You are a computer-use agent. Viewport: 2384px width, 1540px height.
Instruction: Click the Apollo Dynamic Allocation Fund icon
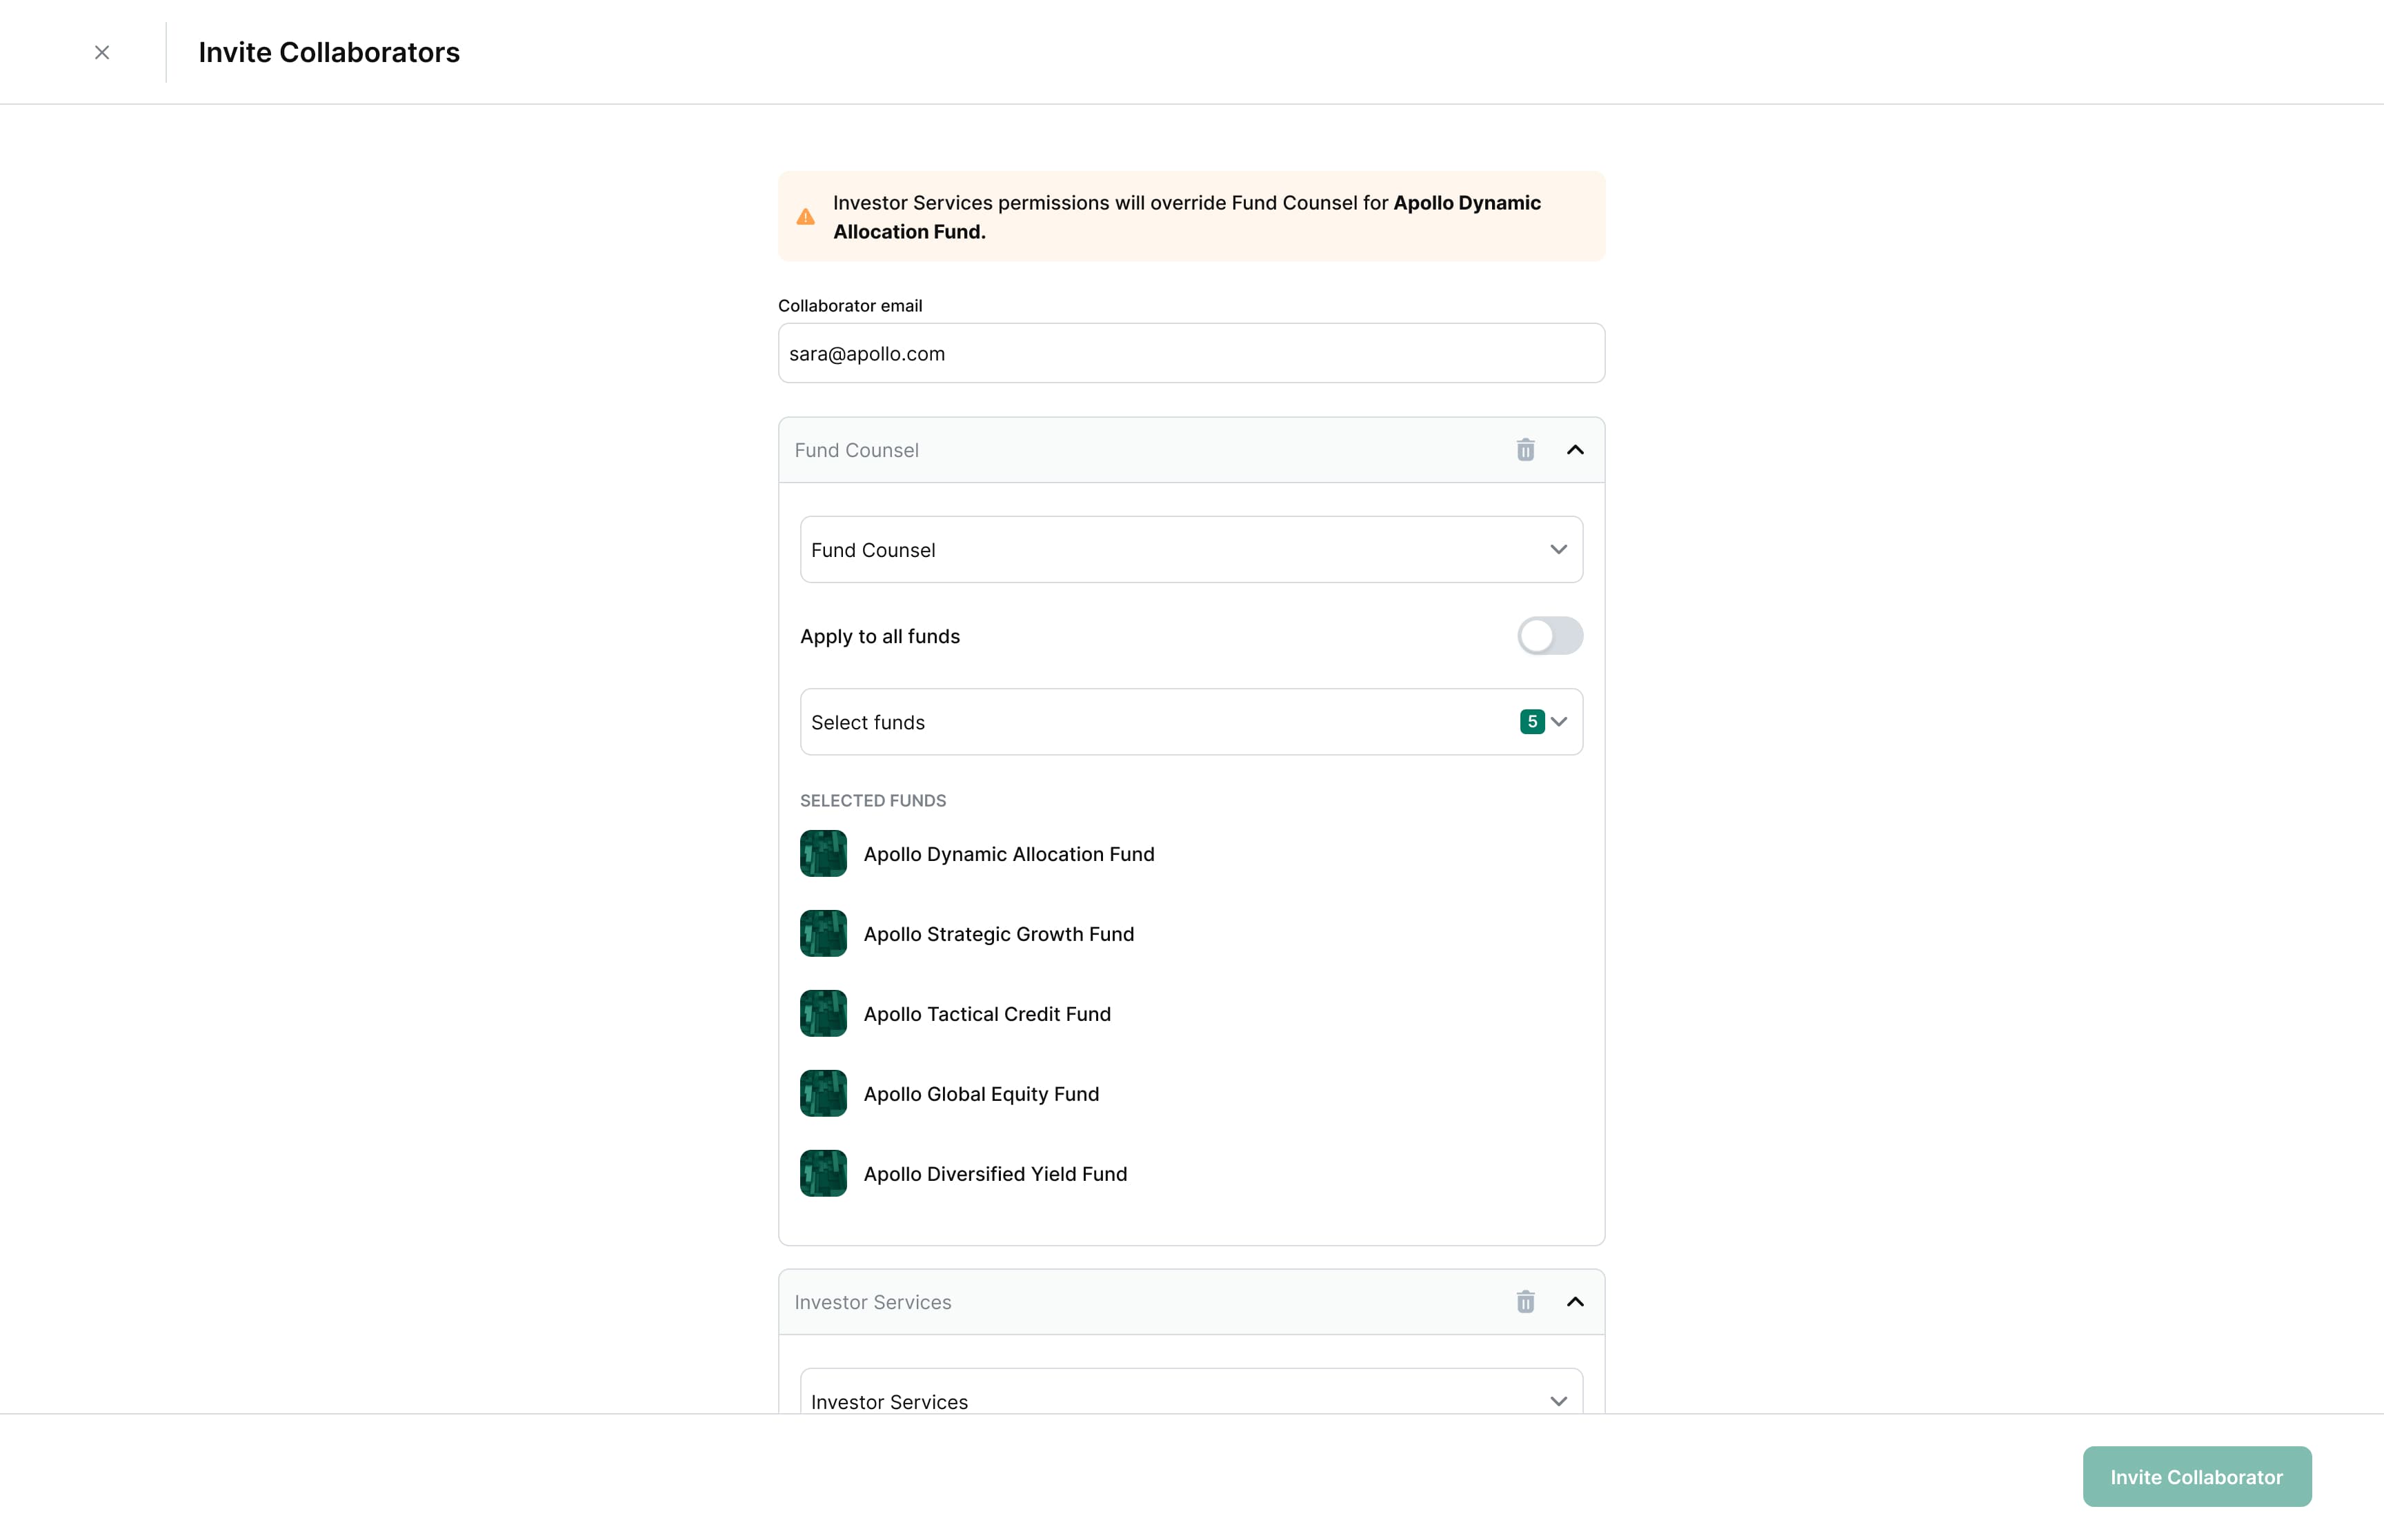coord(824,854)
